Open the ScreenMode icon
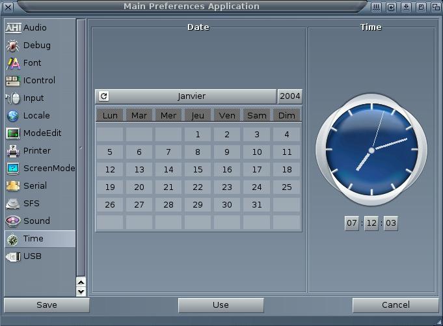The width and height of the screenshot is (443, 326). tap(13, 169)
